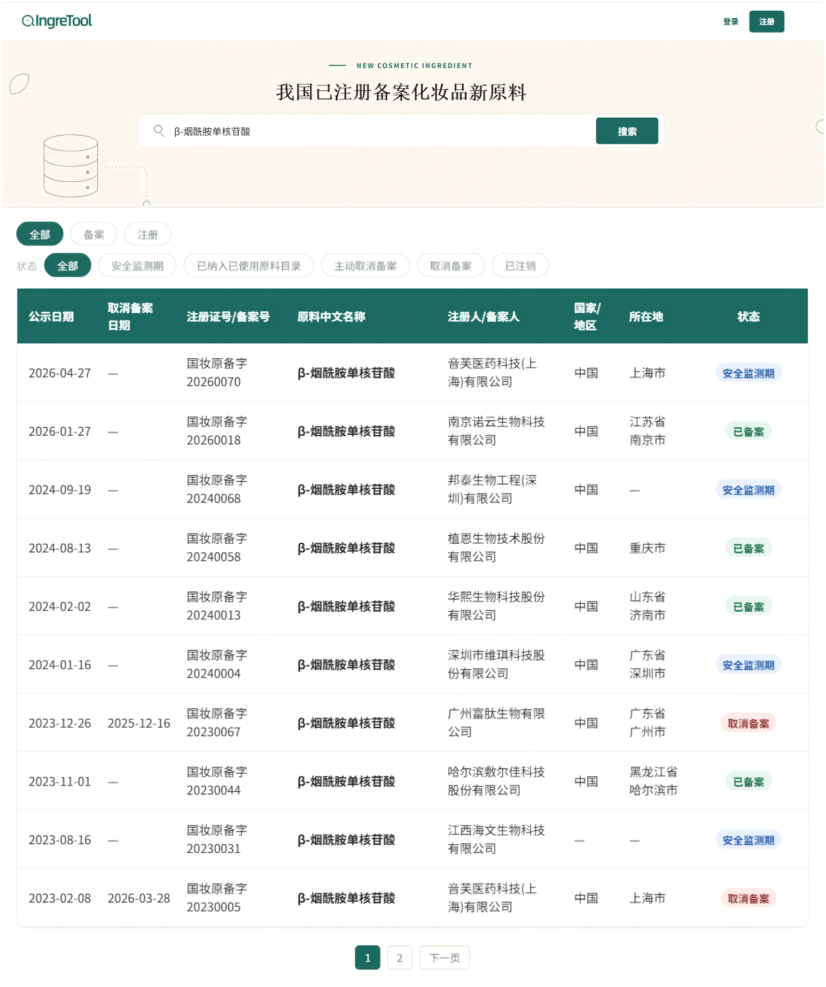
Task: Click 已备案 badge in 植恩生物 row
Action: pos(748,548)
